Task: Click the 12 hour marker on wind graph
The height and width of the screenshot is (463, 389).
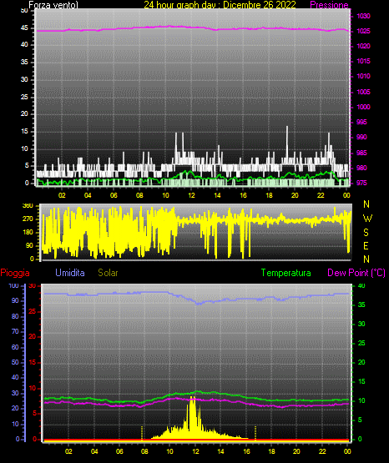Action: tap(191, 195)
